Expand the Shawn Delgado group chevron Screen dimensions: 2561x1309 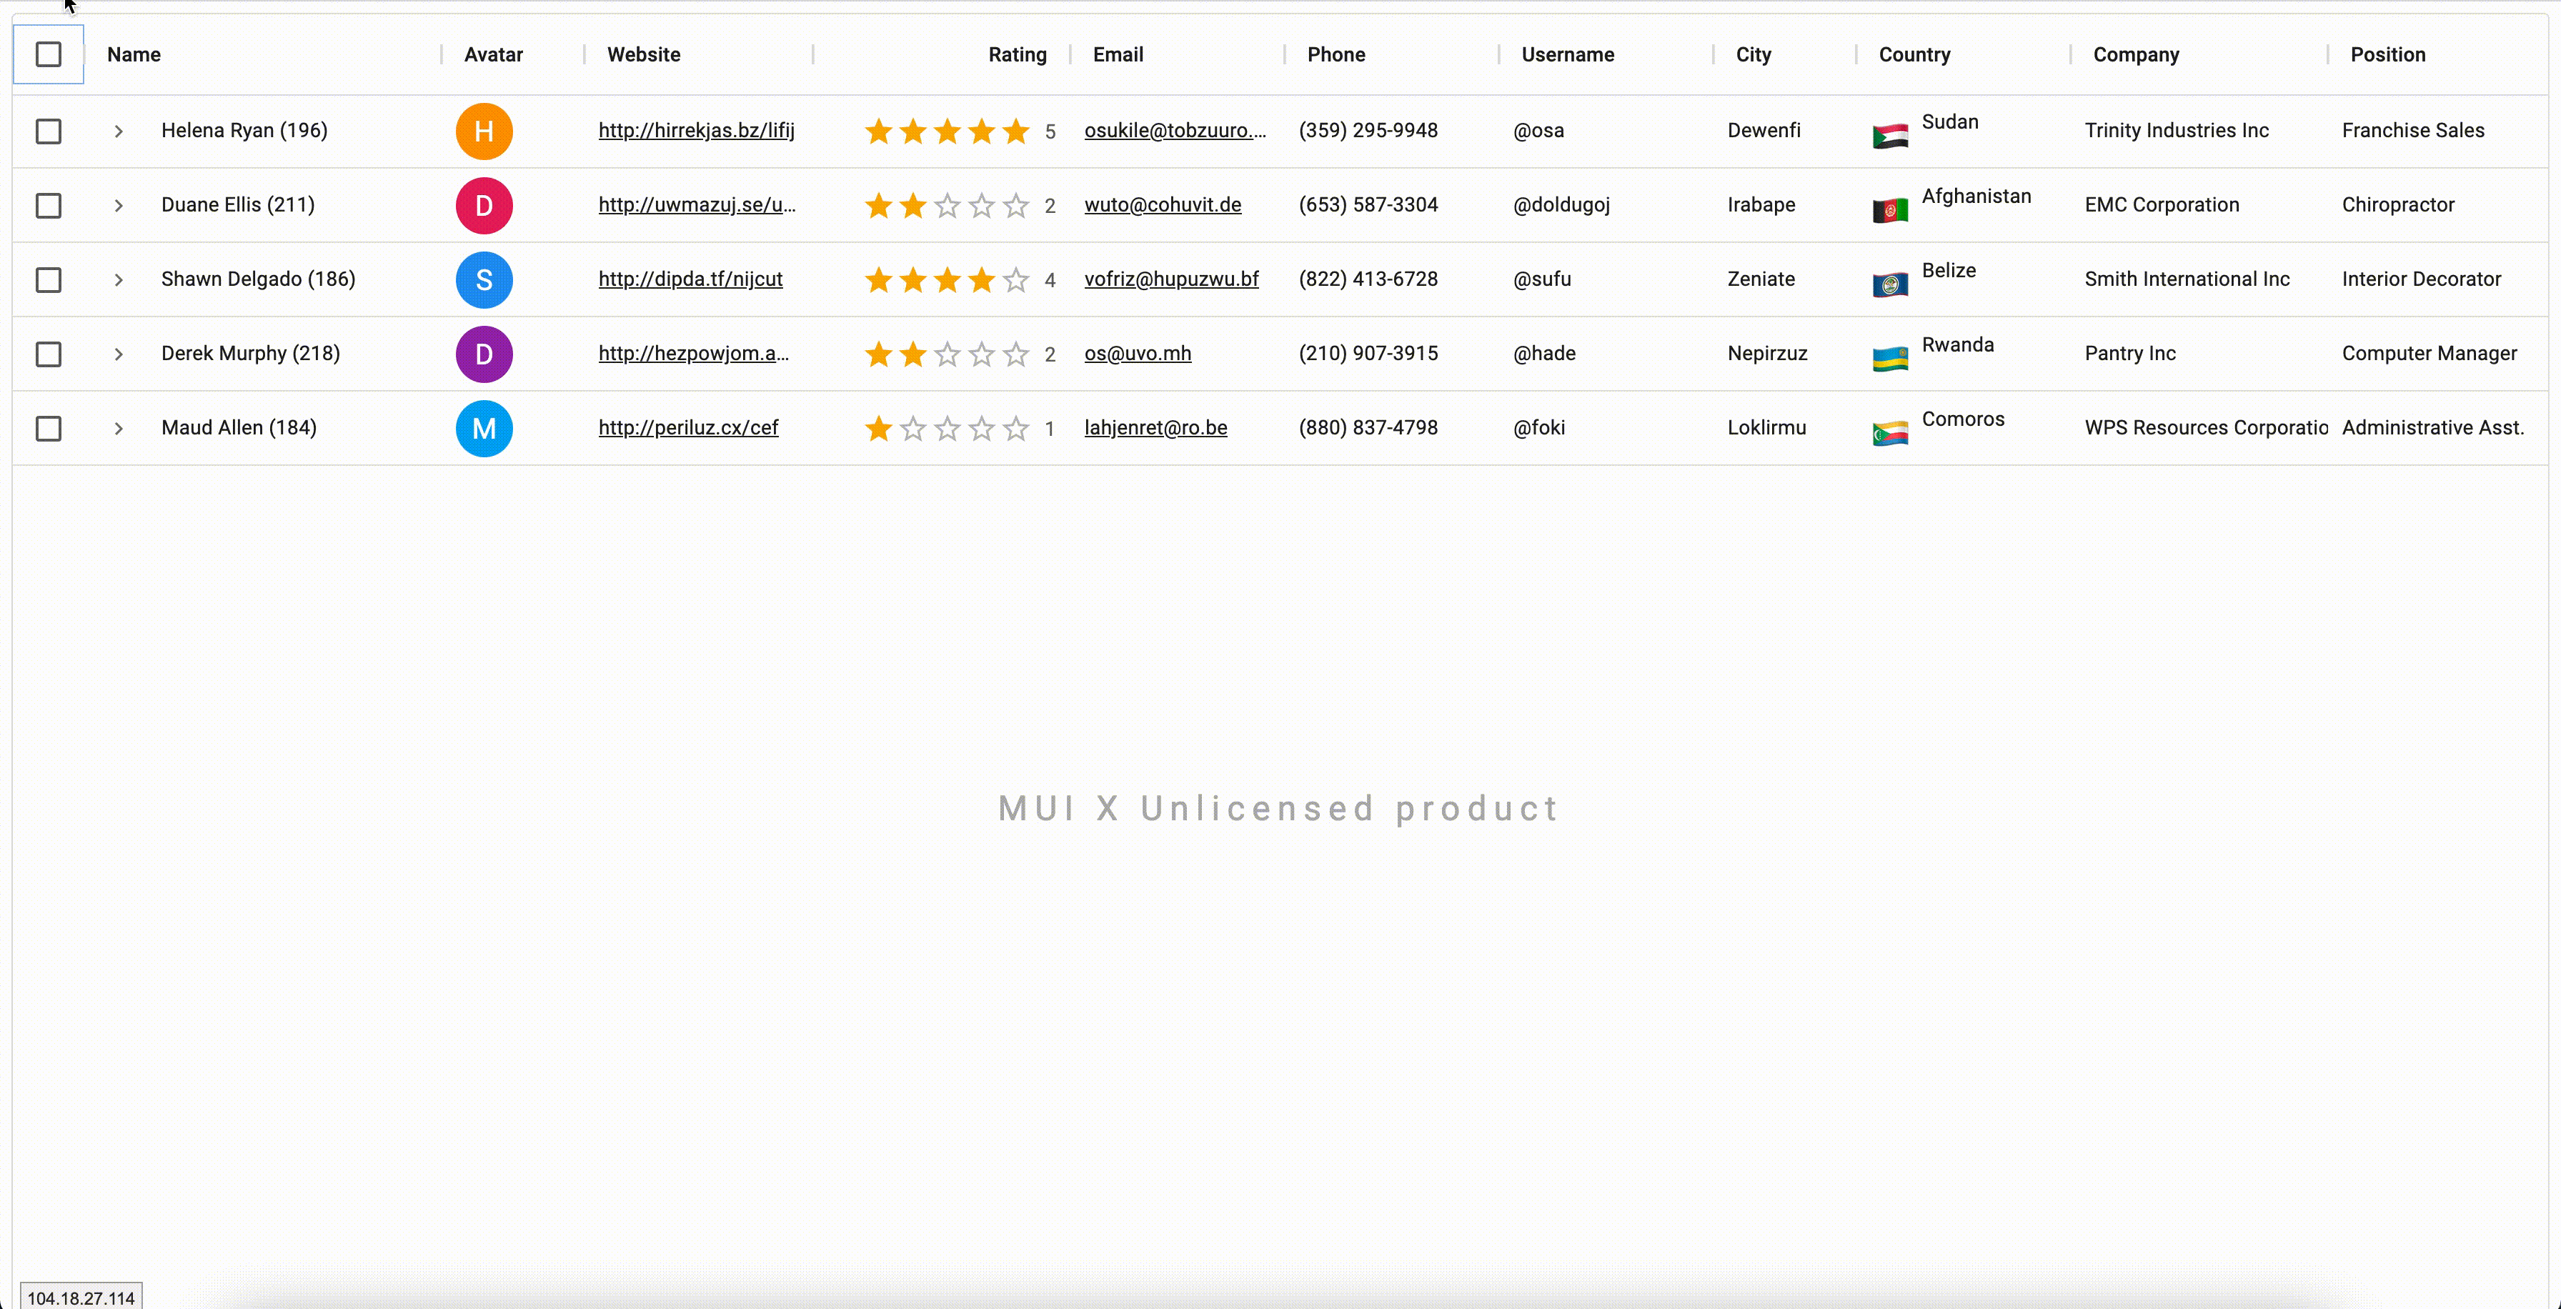[119, 280]
